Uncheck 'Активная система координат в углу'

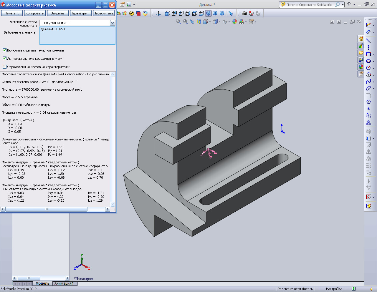4,59
